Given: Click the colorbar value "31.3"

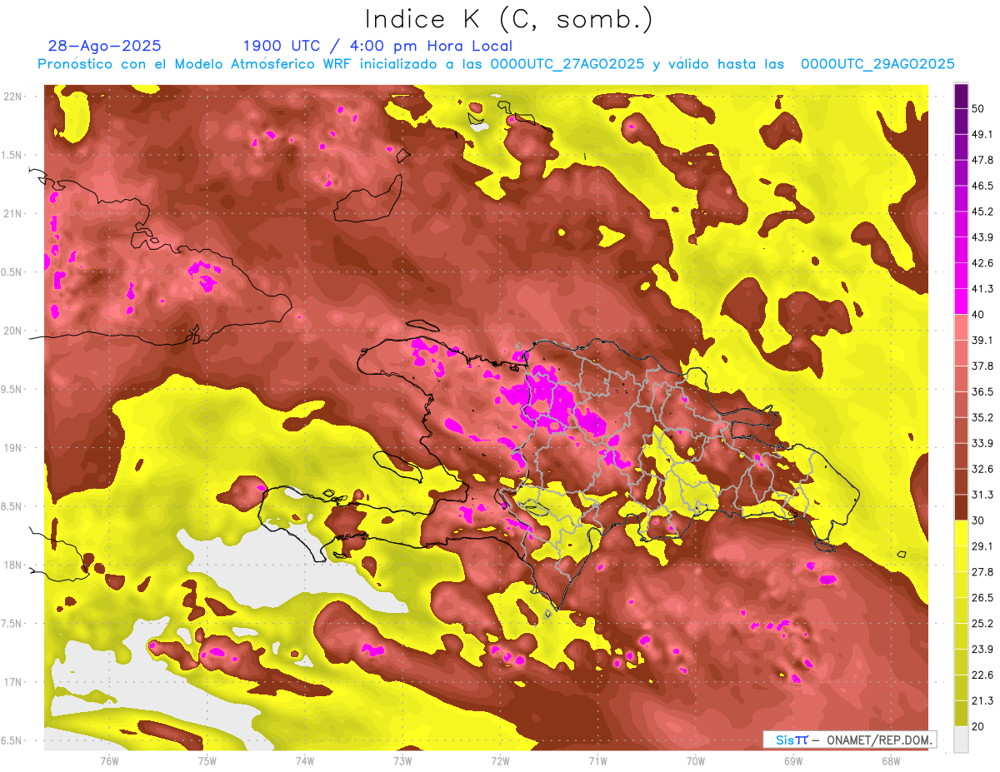Looking at the screenshot, I should 982,495.
